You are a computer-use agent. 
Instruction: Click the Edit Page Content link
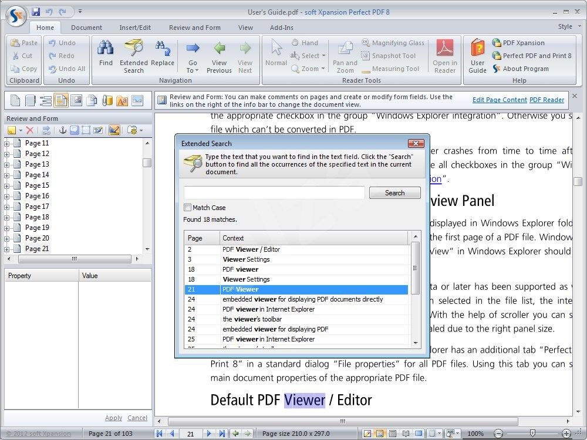500,100
